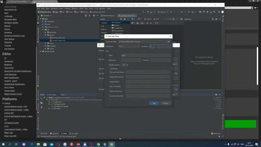Expand the Run tasks build node

(x=49, y=109)
